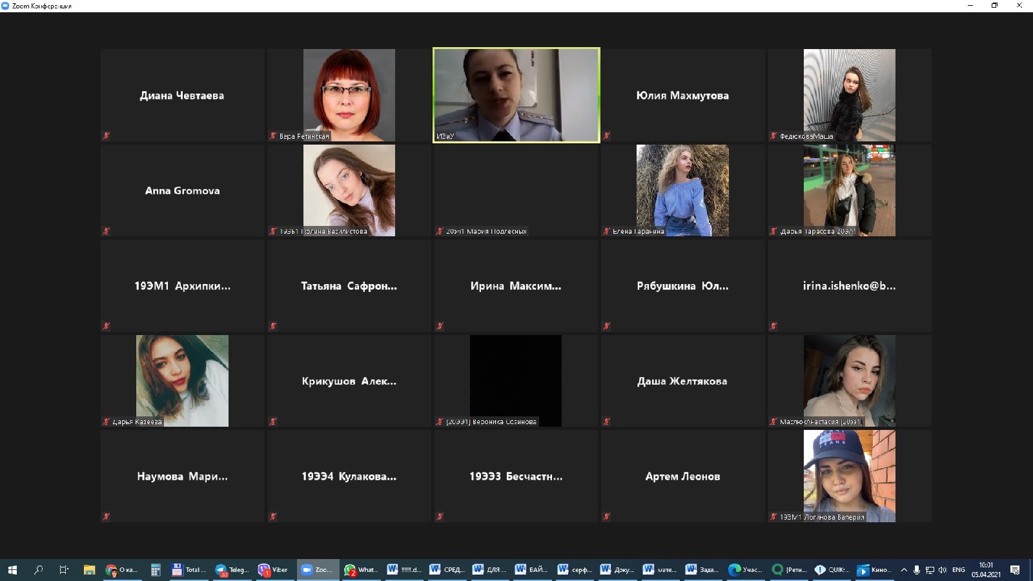Image resolution: width=1033 pixels, height=581 pixels.
Task: Switch to the Microsoft Edge window
Action: click(744, 569)
